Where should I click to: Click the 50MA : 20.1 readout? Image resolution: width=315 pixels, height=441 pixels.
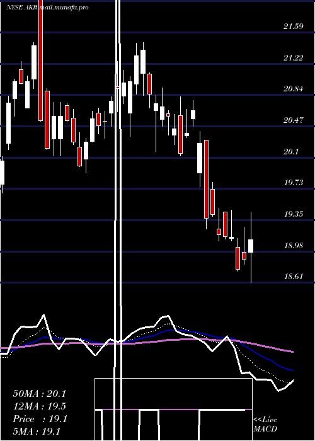40,394
